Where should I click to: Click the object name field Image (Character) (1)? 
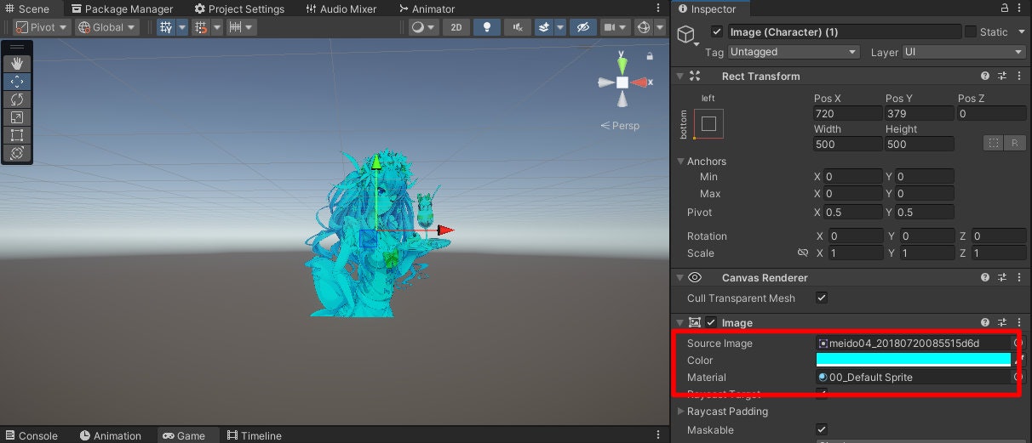point(844,31)
